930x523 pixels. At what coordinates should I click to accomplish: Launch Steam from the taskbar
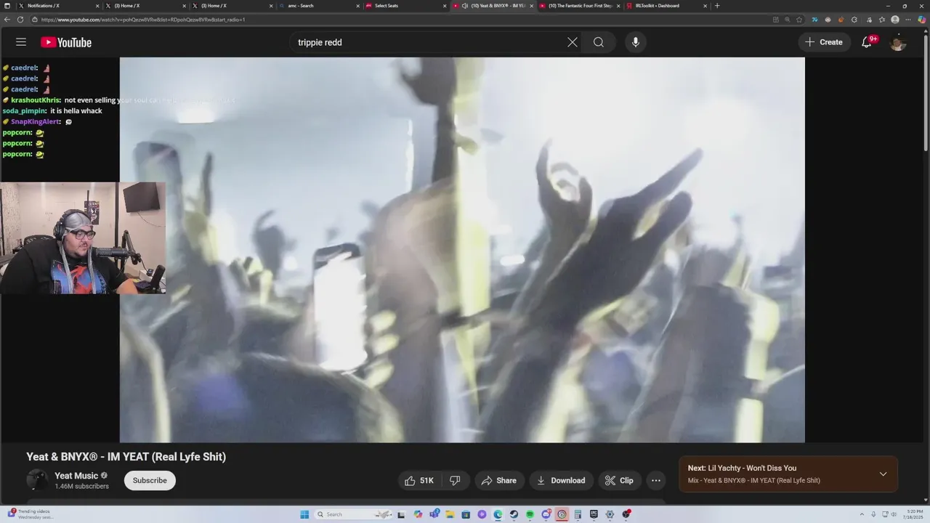[x=514, y=514]
